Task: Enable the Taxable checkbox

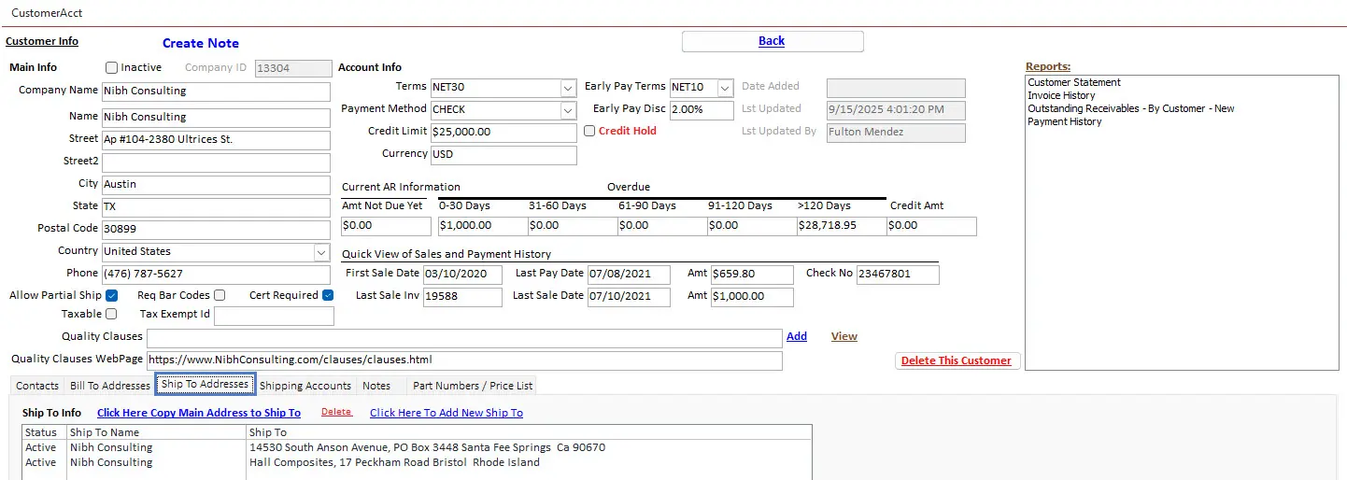Action: coord(111,315)
